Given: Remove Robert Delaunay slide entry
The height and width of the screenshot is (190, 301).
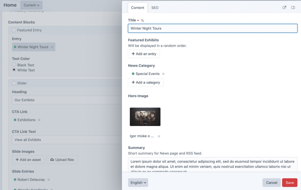Looking at the screenshot, I should point(49,180).
